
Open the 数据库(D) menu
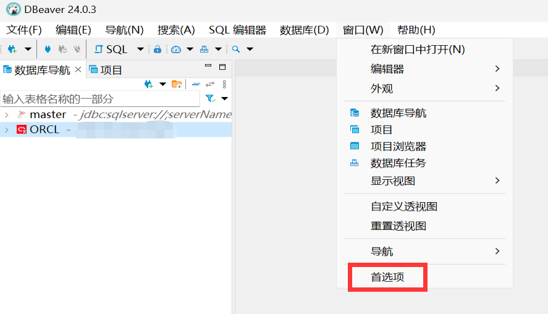tap(304, 30)
